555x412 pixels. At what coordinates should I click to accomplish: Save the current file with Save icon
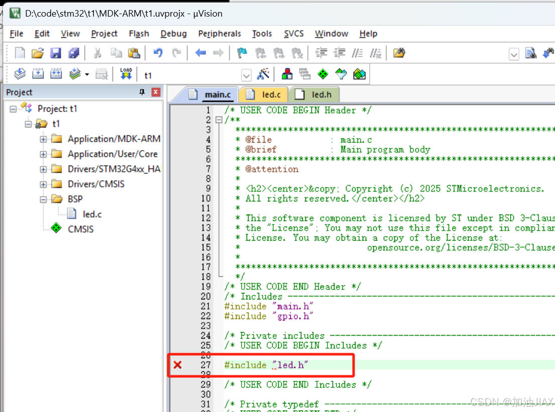(x=56, y=53)
